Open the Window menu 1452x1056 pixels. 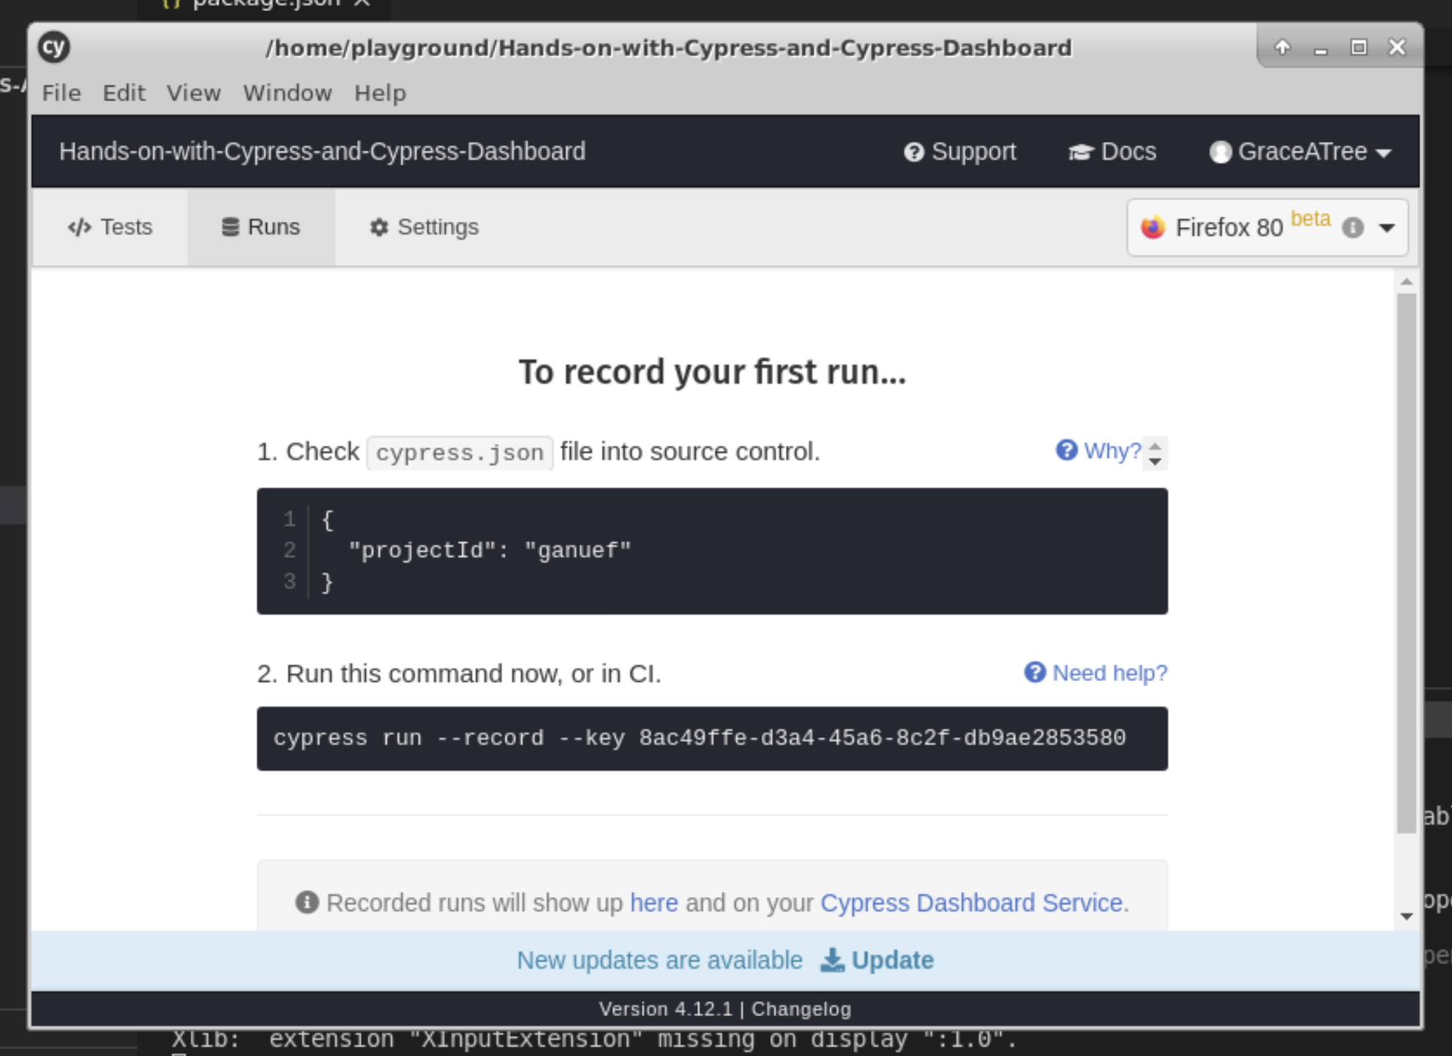287,93
